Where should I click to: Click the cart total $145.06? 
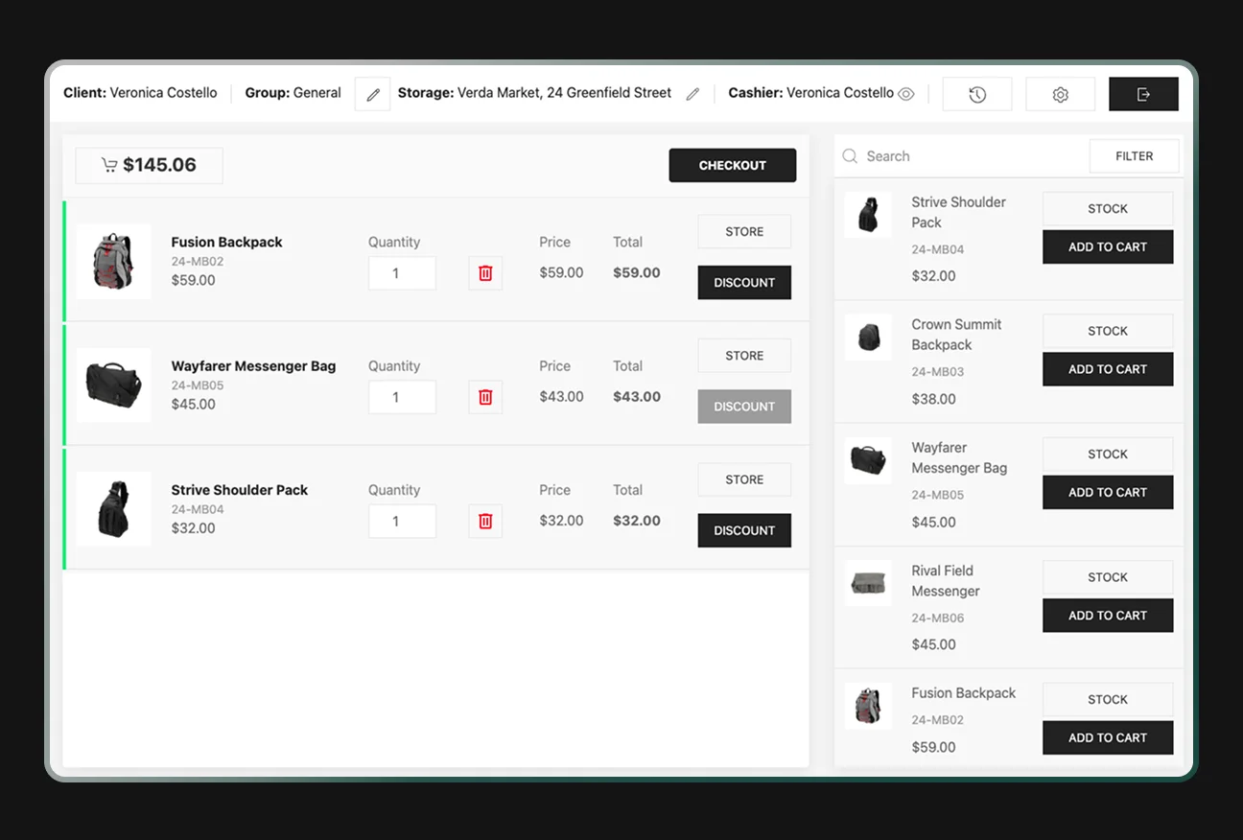[x=150, y=165]
